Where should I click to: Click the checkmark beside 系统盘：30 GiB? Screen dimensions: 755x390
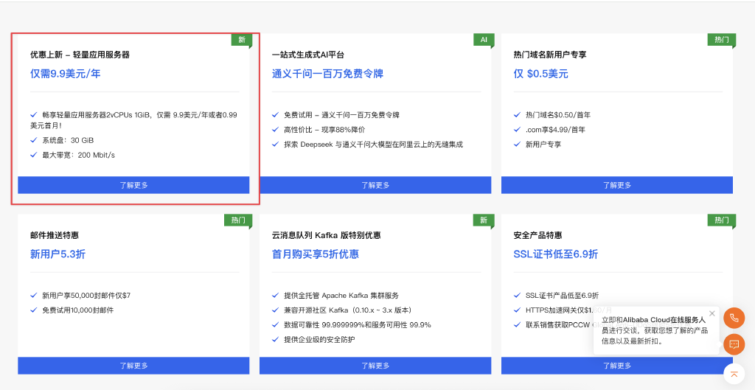click(34, 140)
